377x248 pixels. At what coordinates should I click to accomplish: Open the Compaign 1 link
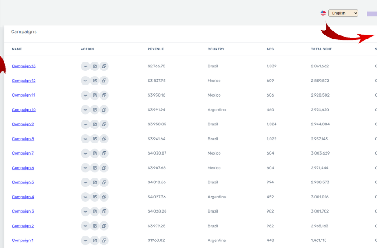point(23,240)
